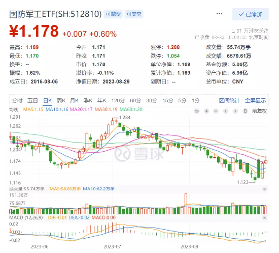279x253 pixels.
Task: Move chart right with the forward arrow
Action: click(x=235, y=111)
